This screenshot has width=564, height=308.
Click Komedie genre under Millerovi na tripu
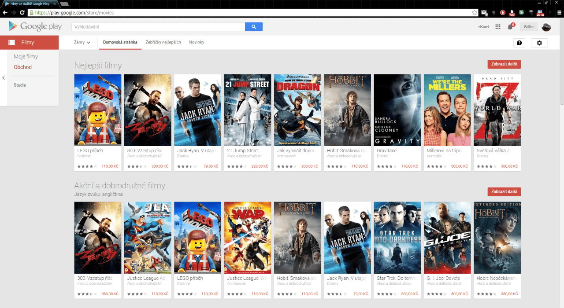click(x=433, y=156)
